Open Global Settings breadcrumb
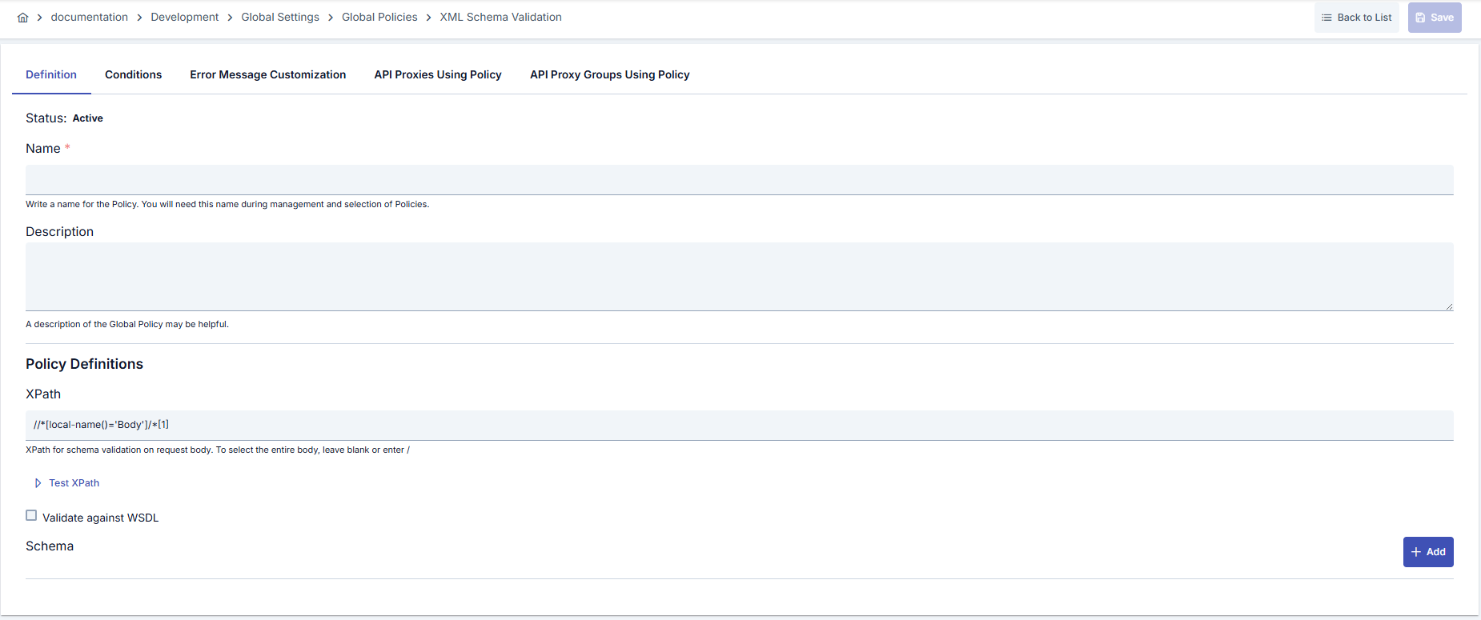 click(x=280, y=17)
